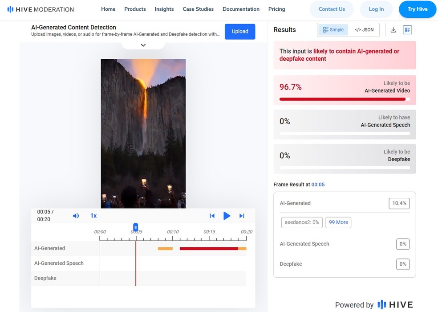Open the Documentation page

point(241,9)
